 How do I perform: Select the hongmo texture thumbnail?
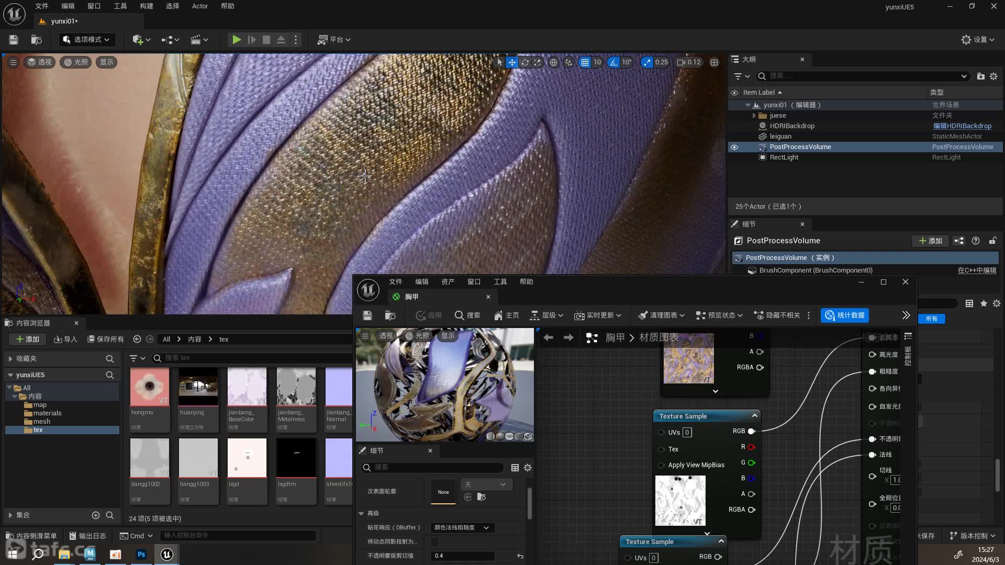click(150, 386)
